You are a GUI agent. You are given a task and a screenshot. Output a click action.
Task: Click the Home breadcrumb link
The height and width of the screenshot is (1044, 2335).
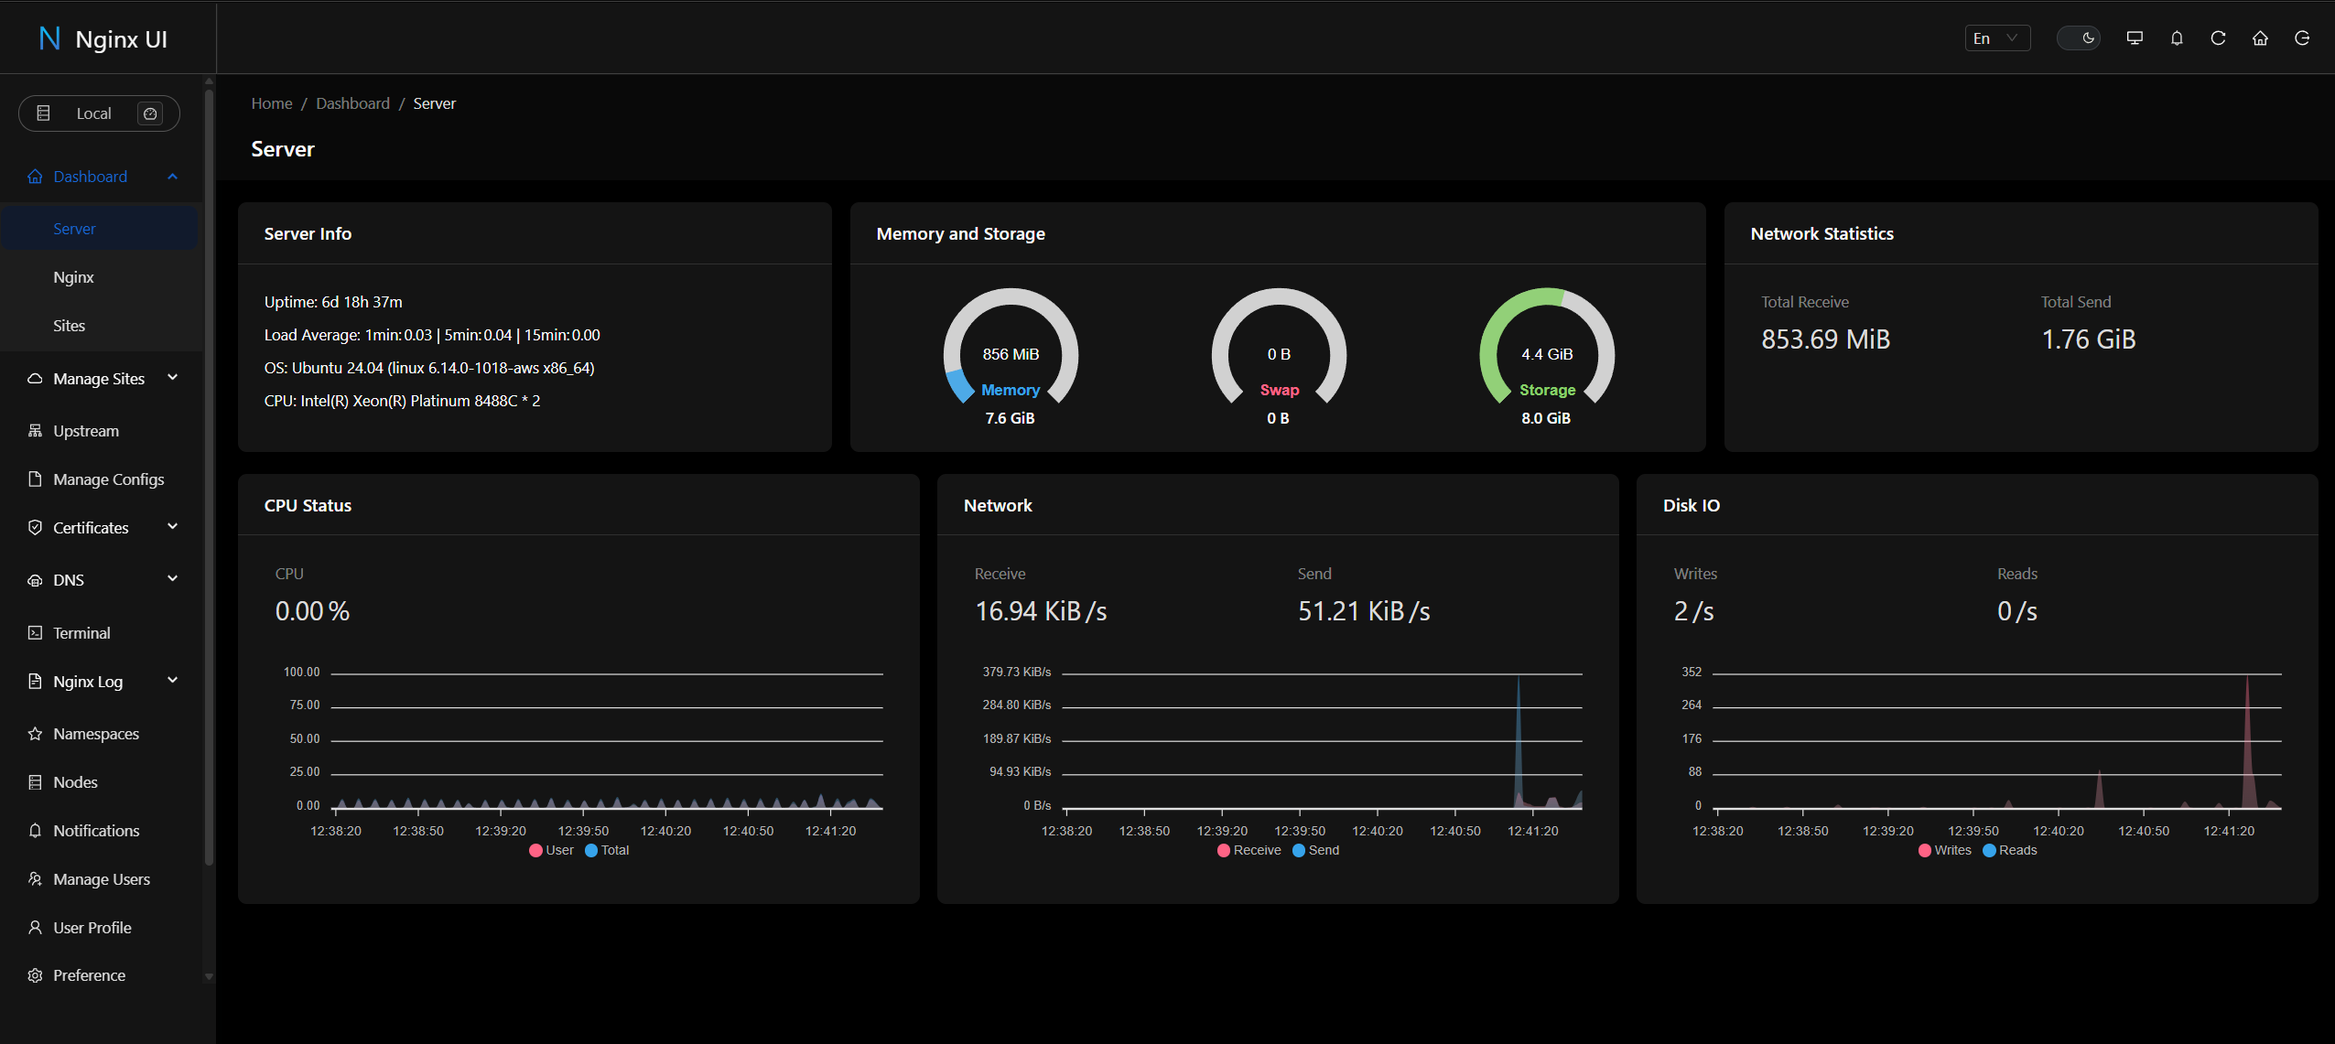coord(272,103)
